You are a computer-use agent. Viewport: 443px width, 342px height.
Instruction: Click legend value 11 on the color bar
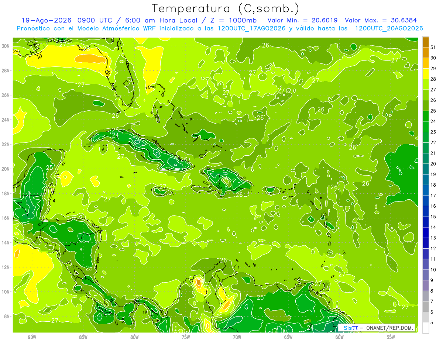tap(433, 259)
